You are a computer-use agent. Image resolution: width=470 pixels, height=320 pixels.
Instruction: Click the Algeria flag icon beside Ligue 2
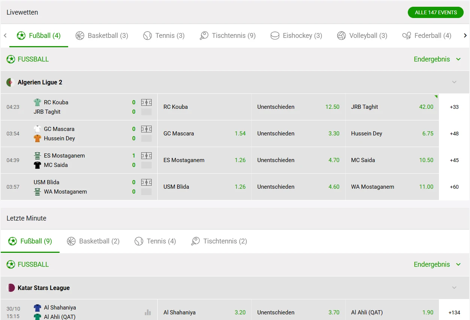[x=11, y=82]
